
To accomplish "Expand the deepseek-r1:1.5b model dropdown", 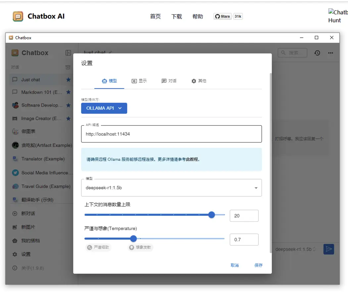I will [171, 188].
